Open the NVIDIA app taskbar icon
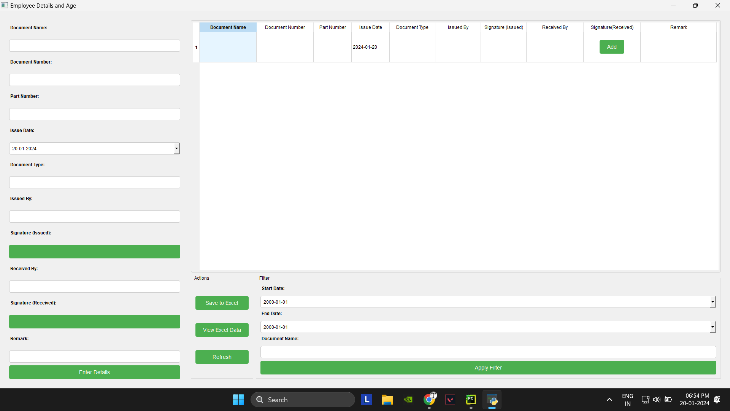 pyautogui.click(x=408, y=400)
